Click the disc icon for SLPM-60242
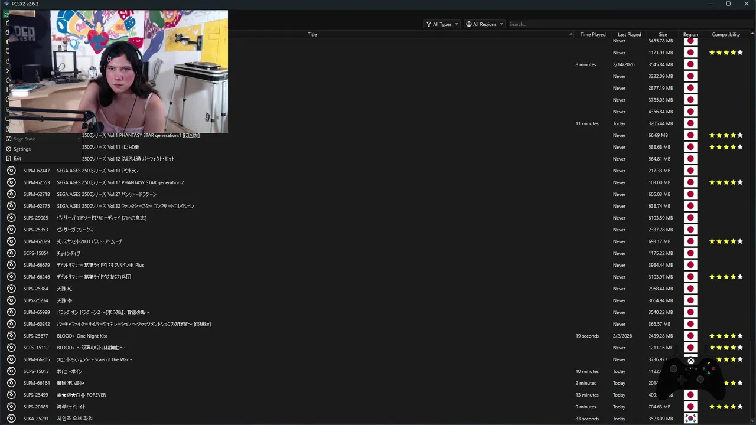756x425 pixels. pos(11,324)
